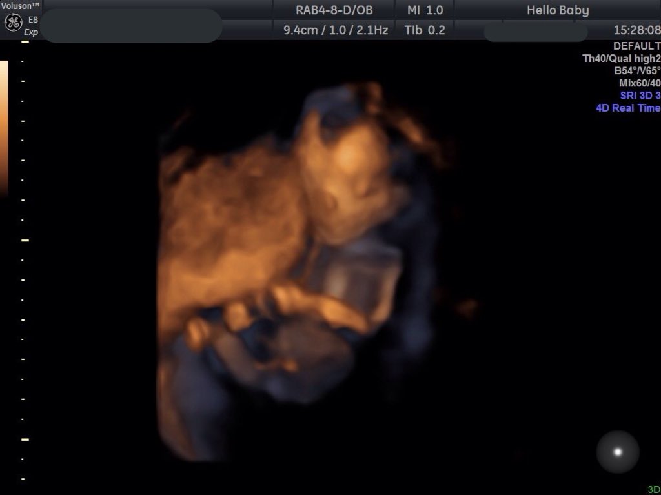Click the Th40/Qual high2 parameter

pos(622,58)
